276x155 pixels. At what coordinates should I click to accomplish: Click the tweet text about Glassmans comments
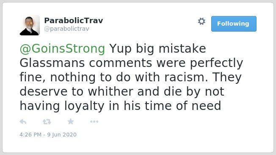pyautogui.click(x=131, y=77)
